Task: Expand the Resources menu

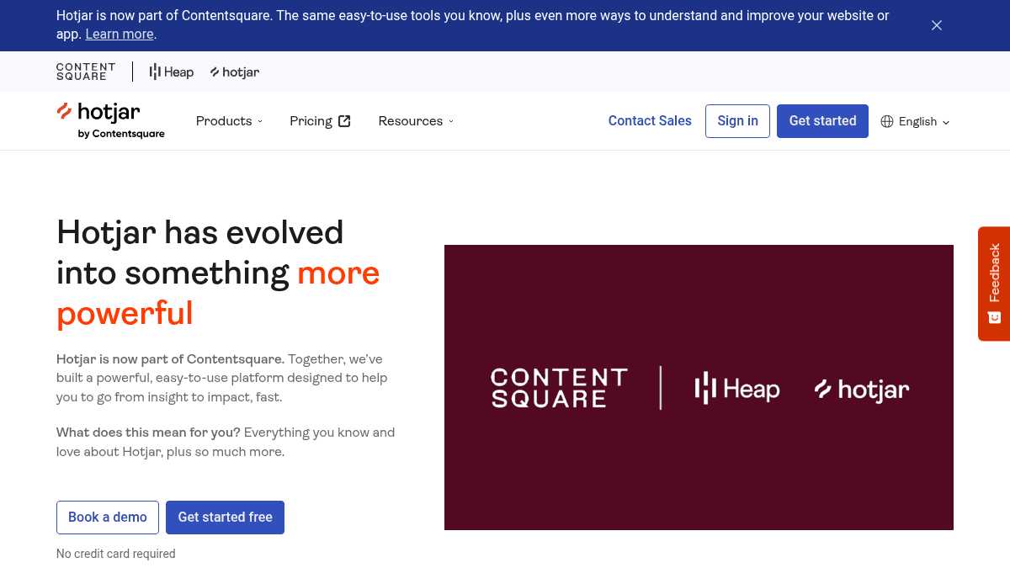Action: point(416,121)
